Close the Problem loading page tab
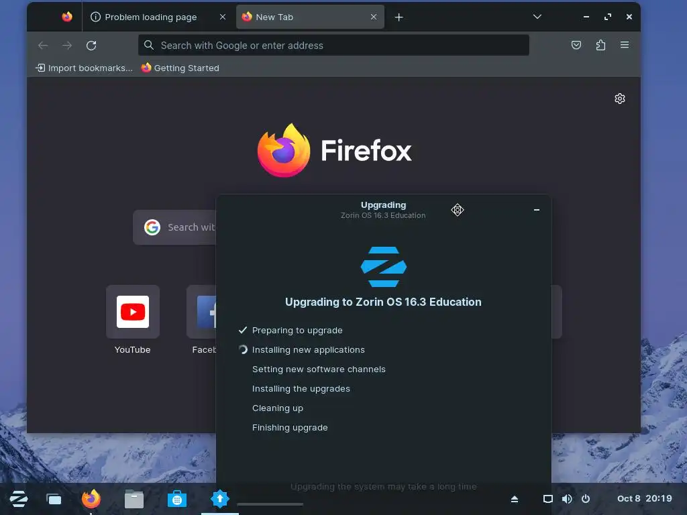 click(x=223, y=17)
